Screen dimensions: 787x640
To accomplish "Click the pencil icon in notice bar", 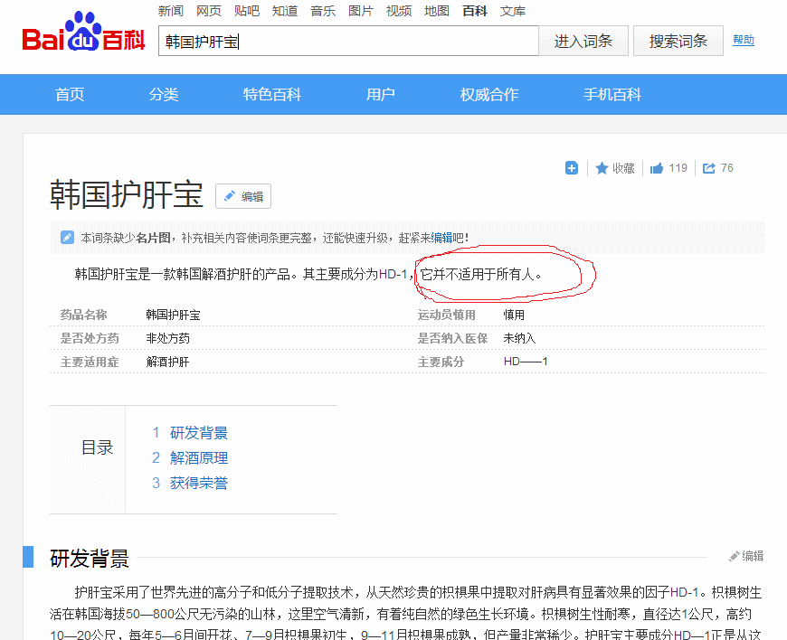I will tap(67, 237).
